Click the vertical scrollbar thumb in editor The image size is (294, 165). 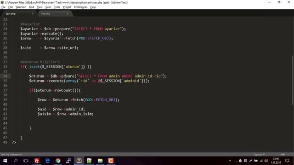coord(292,80)
